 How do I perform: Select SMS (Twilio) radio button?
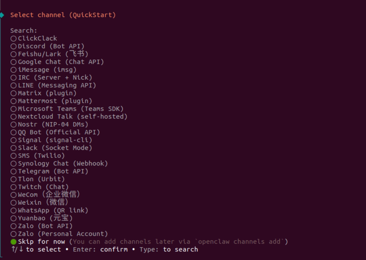(38, 156)
